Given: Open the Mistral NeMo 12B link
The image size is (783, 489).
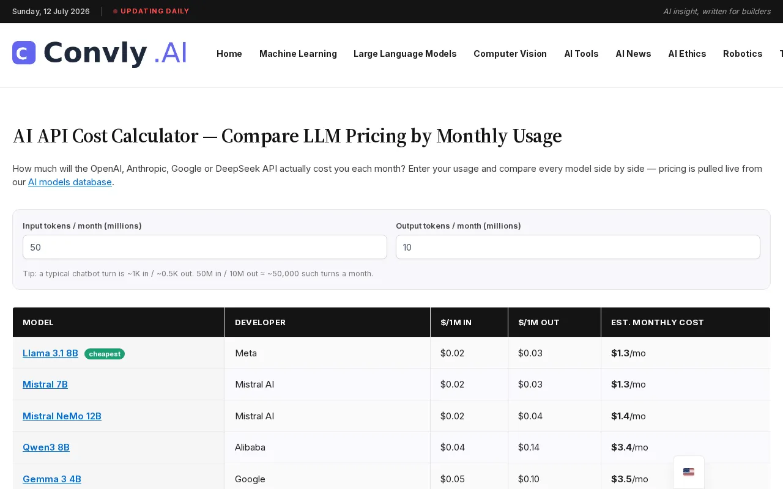Looking at the screenshot, I should (62, 416).
